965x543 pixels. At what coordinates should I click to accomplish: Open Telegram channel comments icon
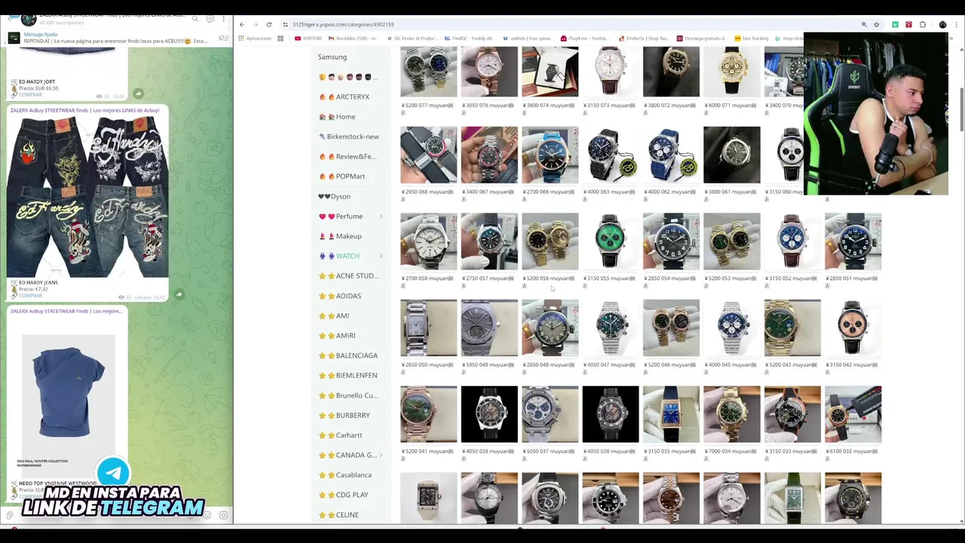coord(210,18)
